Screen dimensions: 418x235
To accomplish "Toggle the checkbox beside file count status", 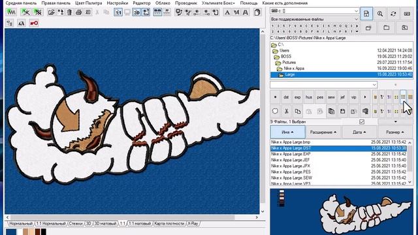I will [x=362, y=122].
